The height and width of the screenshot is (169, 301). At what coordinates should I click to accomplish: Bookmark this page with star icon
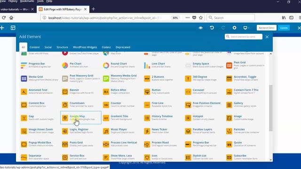click(x=201, y=18)
